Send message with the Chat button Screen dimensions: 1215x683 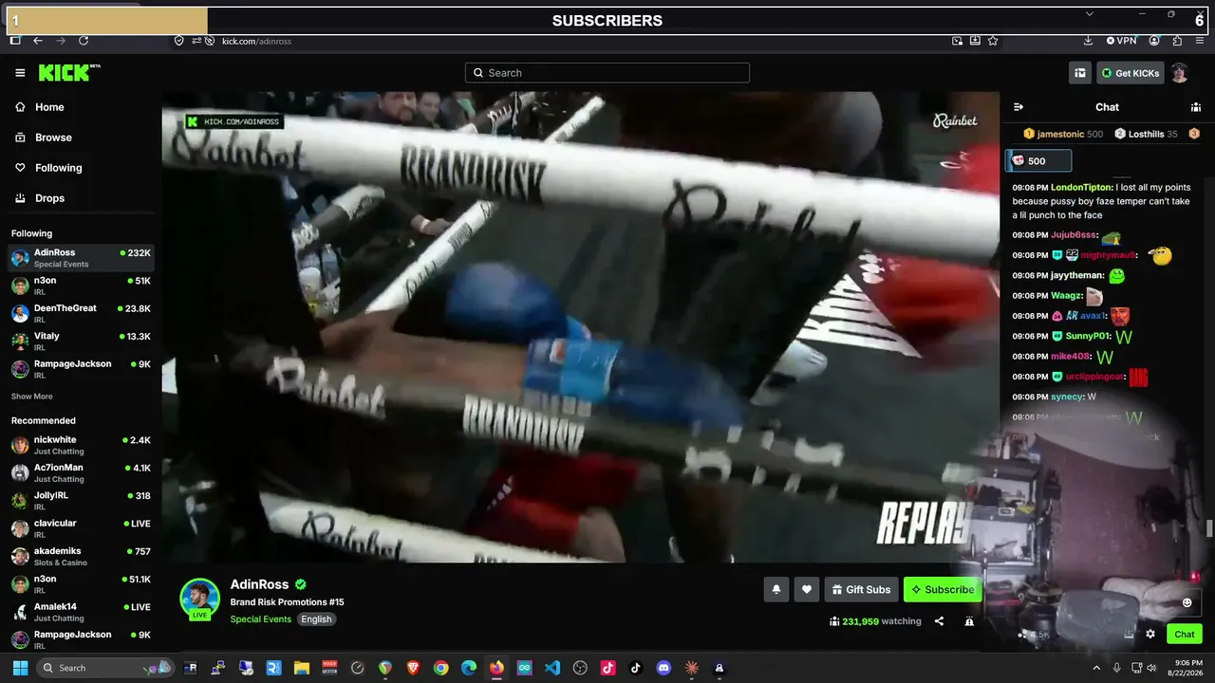click(1185, 634)
